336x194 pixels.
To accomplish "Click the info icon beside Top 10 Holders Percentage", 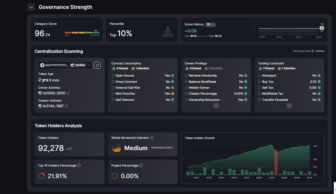I will point(79,165).
